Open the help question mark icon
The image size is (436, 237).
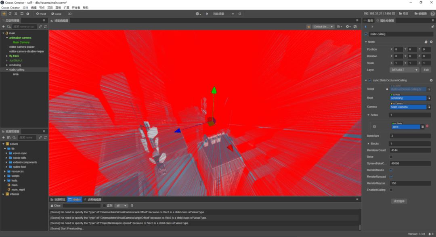[x=433, y=14]
